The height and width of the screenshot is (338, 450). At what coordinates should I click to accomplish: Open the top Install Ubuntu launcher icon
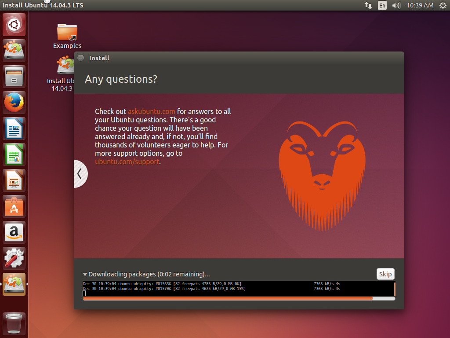tap(14, 51)
